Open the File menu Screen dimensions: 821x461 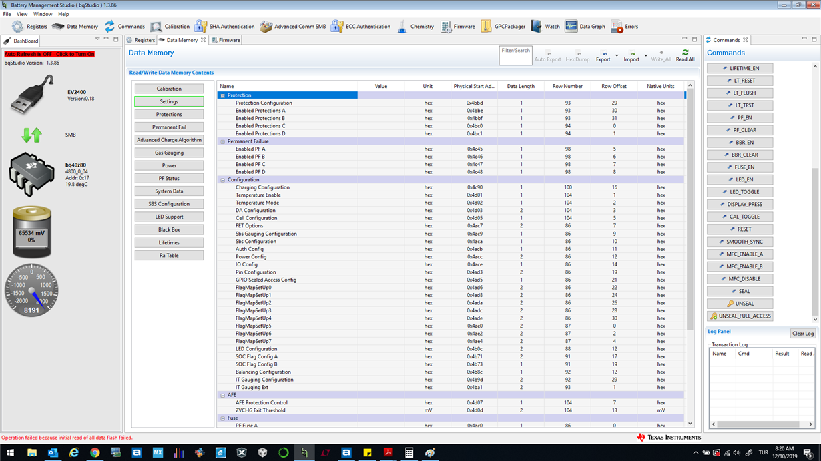point(7,14)
